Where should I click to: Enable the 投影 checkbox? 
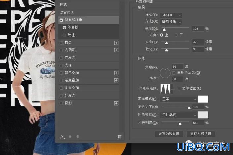coord(61,103)
